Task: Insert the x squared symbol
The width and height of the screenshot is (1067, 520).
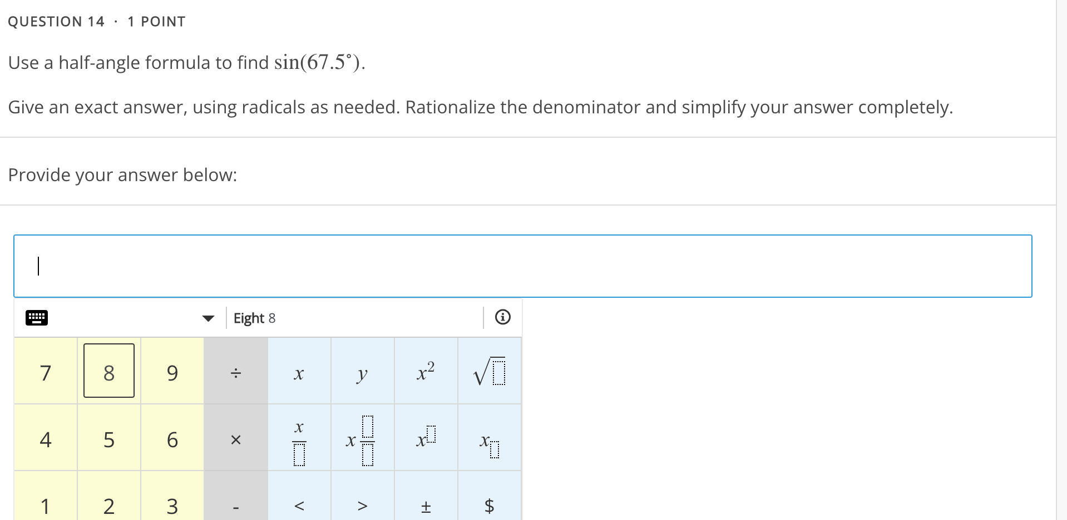Action: pyautogui.click(x=426, y=372)
